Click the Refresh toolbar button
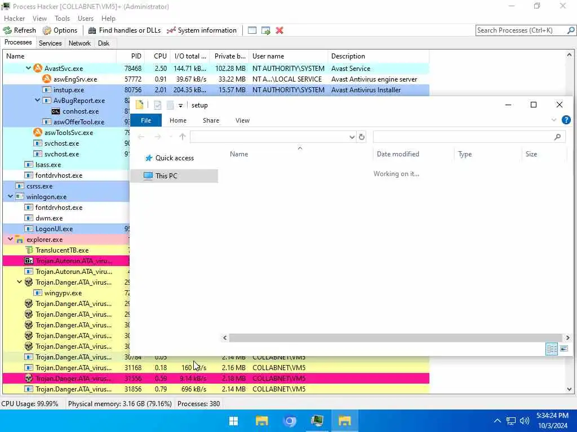This screenshot has width=577, height=432. pos(20,30)
